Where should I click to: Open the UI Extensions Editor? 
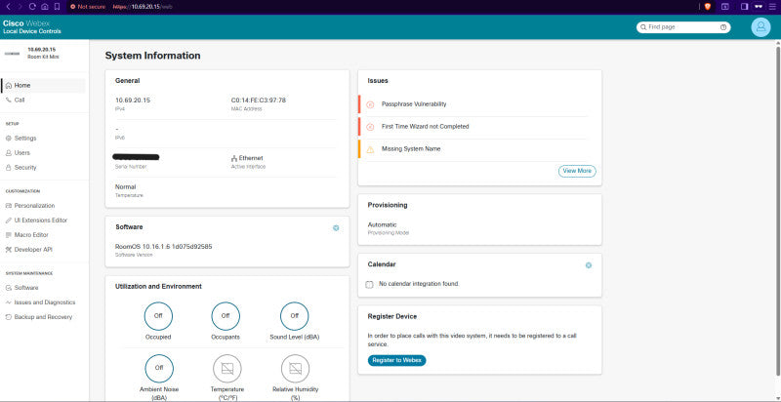pos(44,220)
